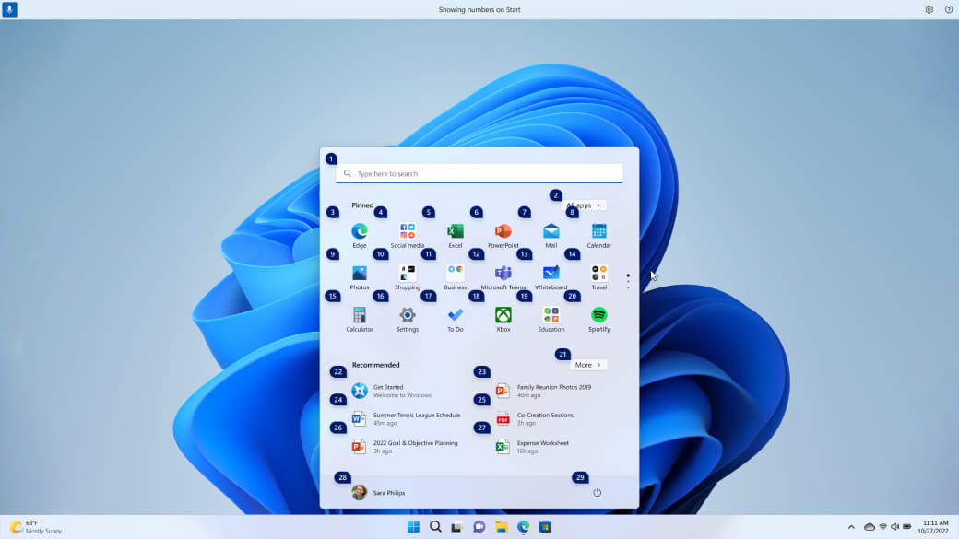The height and width of the screenshot is (539, 959).
Task: Toggle the voice access microphone button
Action: point(9,9)
